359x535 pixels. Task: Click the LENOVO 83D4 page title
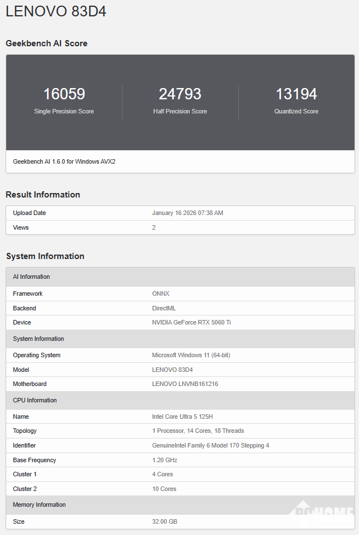tap(56, 12)
